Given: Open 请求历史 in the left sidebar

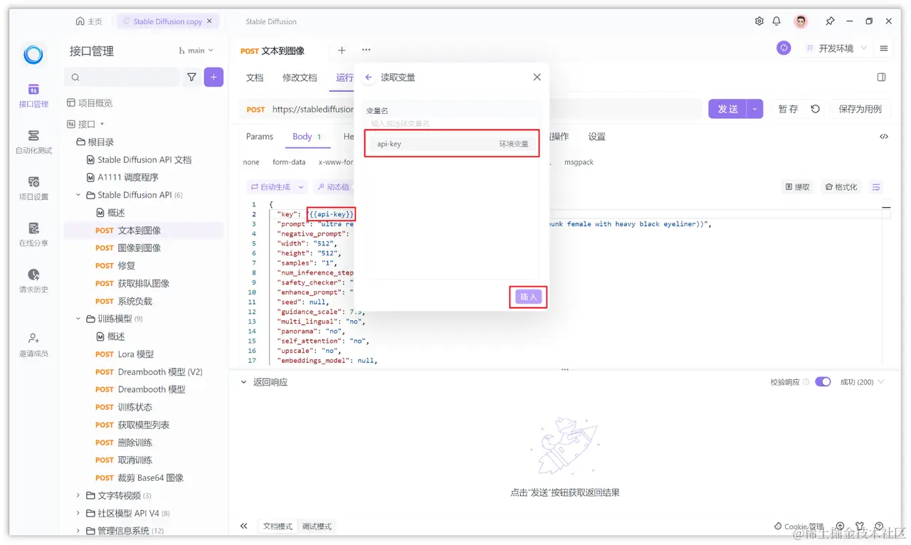Looking at the screenshot, I should [x=33, y=280].
